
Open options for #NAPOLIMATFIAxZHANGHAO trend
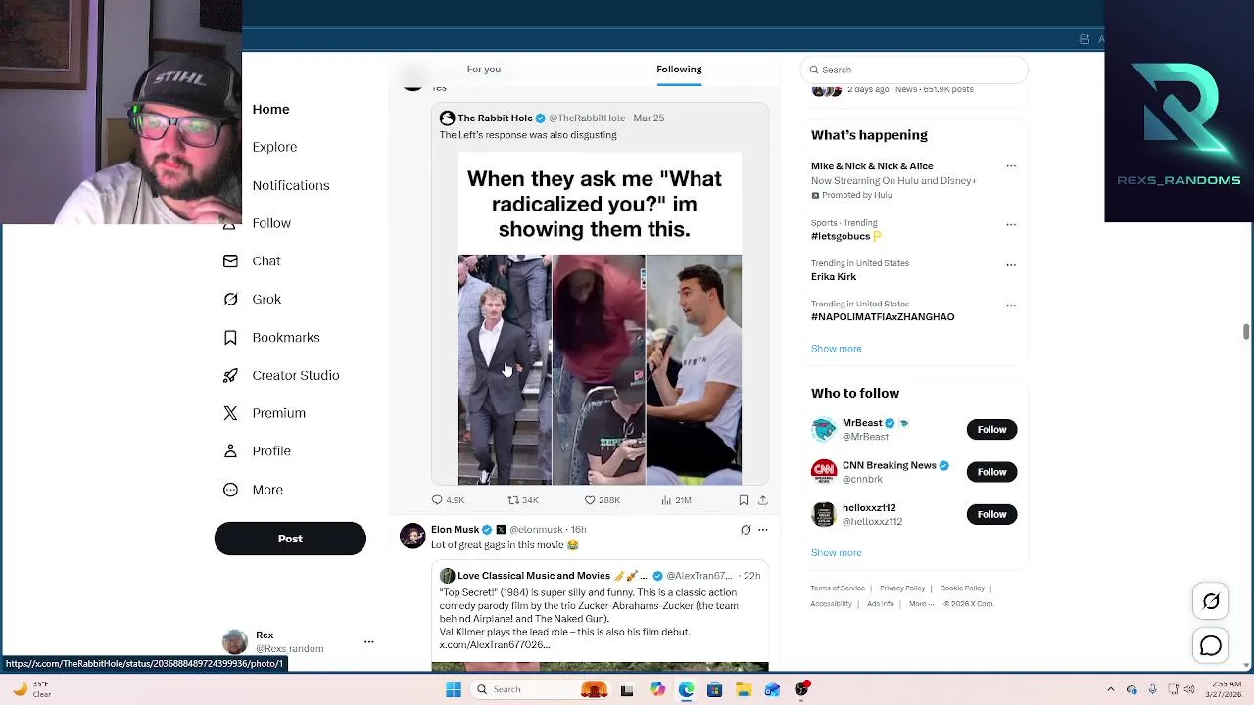(1011, 305)
